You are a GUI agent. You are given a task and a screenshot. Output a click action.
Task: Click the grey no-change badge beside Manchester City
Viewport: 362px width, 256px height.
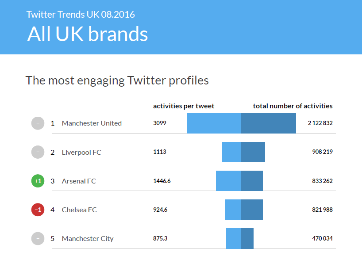point(38,238)
